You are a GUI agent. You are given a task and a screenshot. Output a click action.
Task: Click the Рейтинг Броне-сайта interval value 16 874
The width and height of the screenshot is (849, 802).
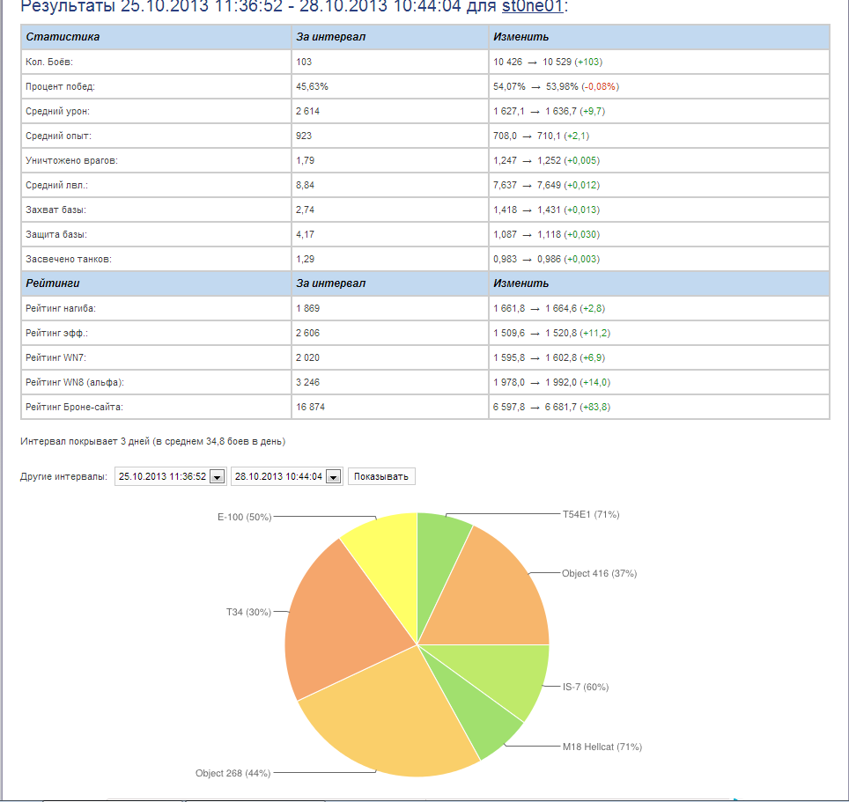click(x=317, y=408)
